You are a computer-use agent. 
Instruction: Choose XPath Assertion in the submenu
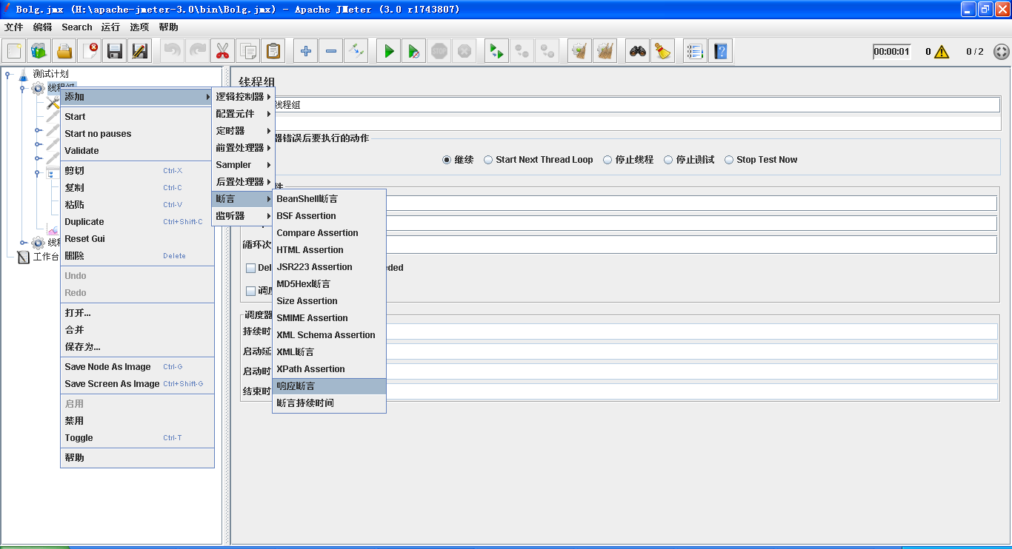[x=329, y=369]
